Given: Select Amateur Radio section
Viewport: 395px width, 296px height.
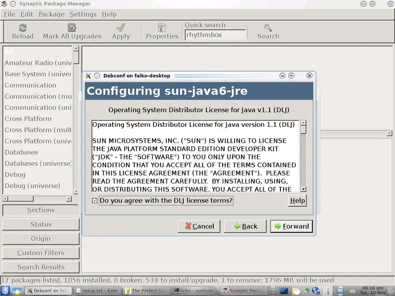Looking at the screenshot, I should click(38, 63).
